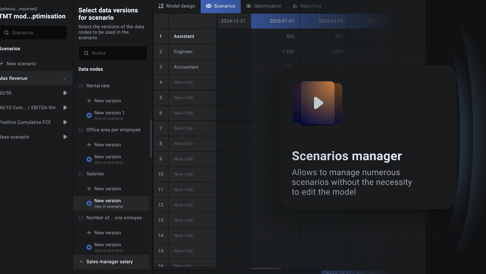Click the New scenario plus icon
This screenshot has height=274, width=486.
click(x=2, y=64)
